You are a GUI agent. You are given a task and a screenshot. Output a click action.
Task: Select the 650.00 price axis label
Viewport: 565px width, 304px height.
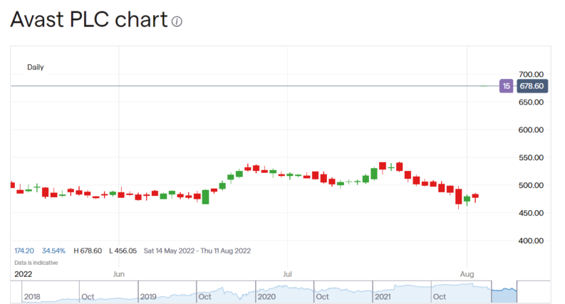click(531, 103)
